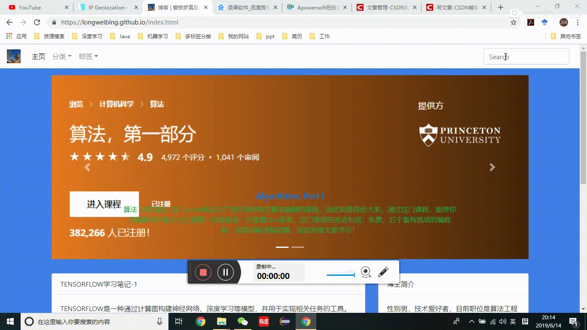This screenshot has width=587, height=330.
Task: Click the address bar URL
Action: click(119, 22)
